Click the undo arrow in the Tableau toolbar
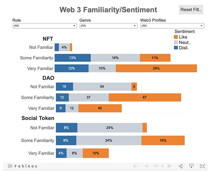This screenshot has height=171, width=211. pos(135,166)
